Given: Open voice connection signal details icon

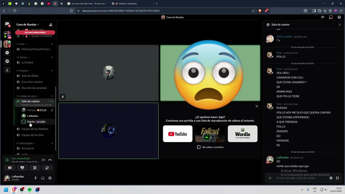Looking at the screenshot, I should point(7,160).
